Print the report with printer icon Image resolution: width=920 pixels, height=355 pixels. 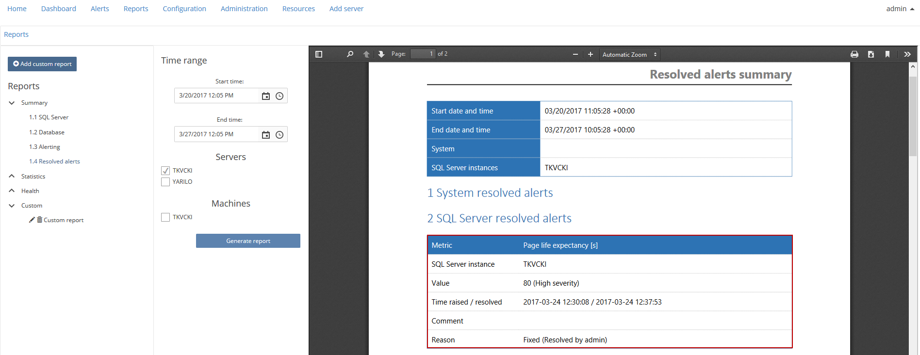point(854,54)
